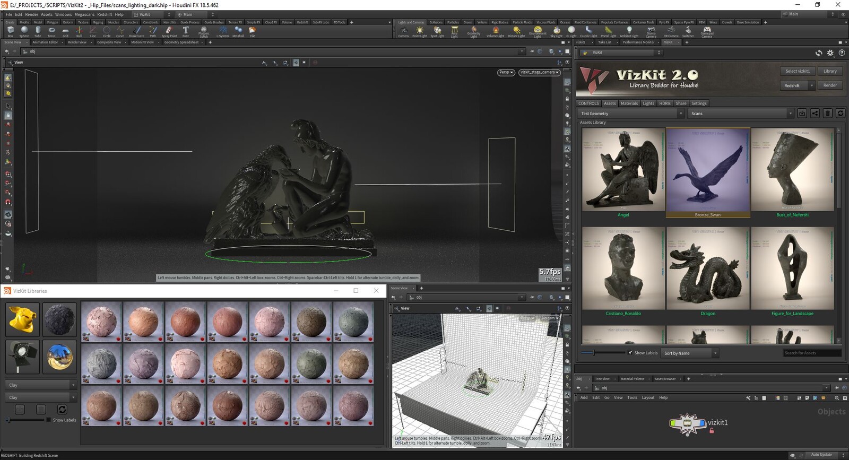The height and width of the screenshot is (460, 849).
Task: Add a Camera from the shelf
Action: tap(403, 32)
